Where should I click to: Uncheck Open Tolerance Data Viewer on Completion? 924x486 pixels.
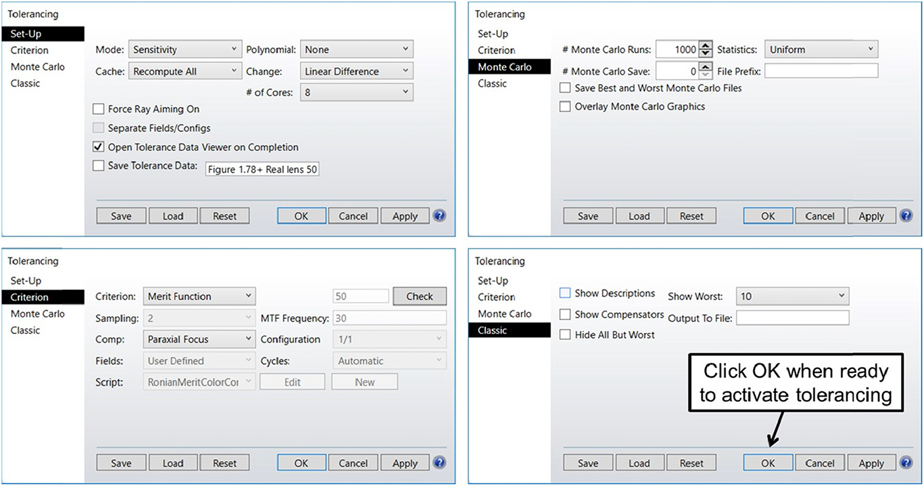click(x=99, y=147)
